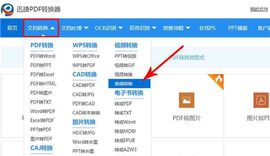The height and width of the screenshot is (156, 270).
Task: Collapse the 文档转换 menu arrow
Action: [53, 28]
